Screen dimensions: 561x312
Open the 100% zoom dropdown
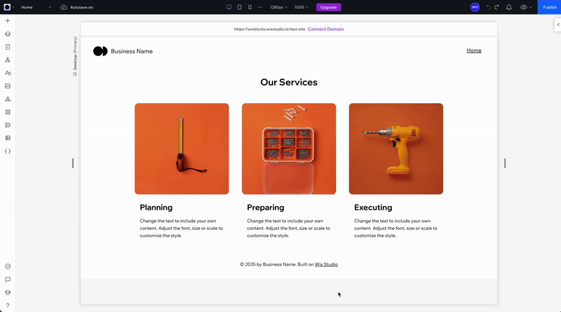302,7
